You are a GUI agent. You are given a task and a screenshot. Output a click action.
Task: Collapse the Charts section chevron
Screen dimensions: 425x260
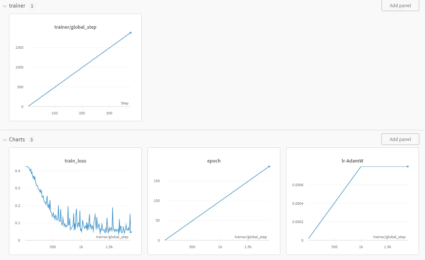[5, 140]
